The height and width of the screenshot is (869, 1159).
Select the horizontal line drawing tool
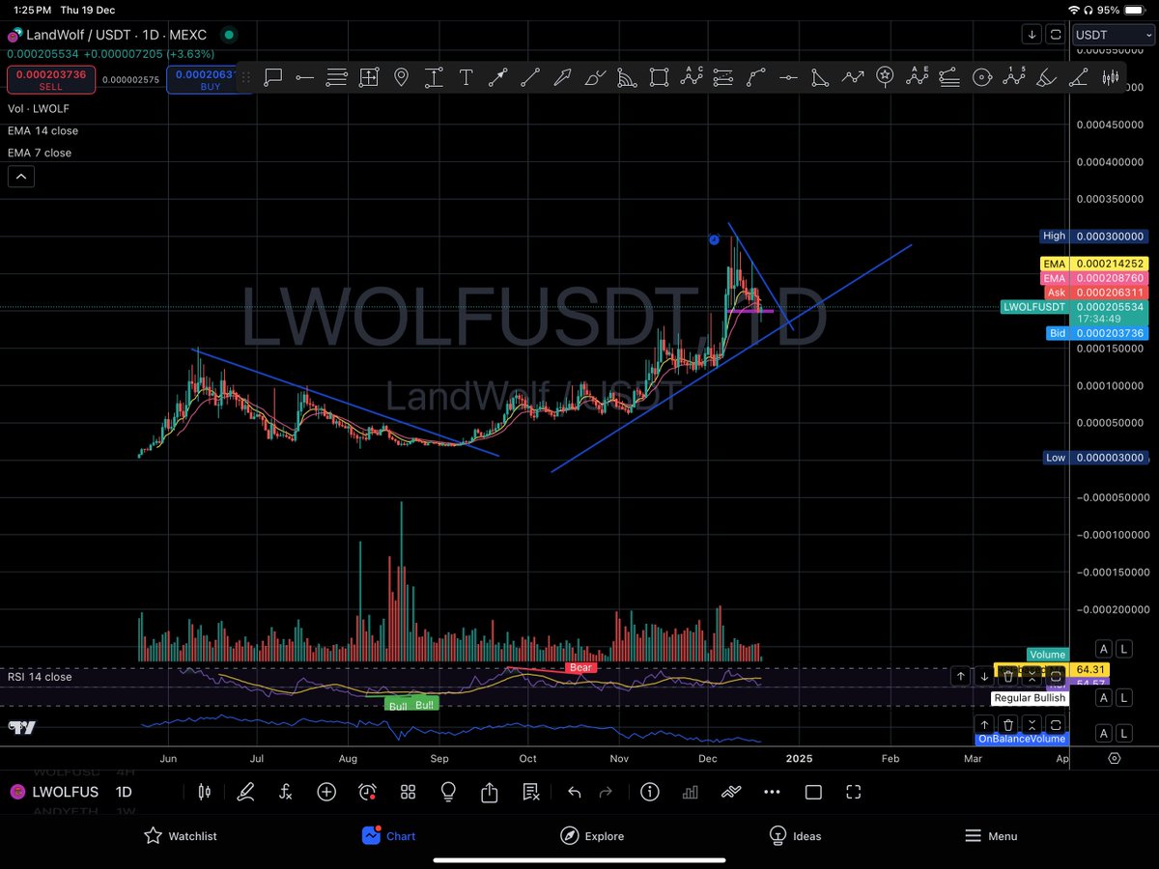(x=304, y=77)
